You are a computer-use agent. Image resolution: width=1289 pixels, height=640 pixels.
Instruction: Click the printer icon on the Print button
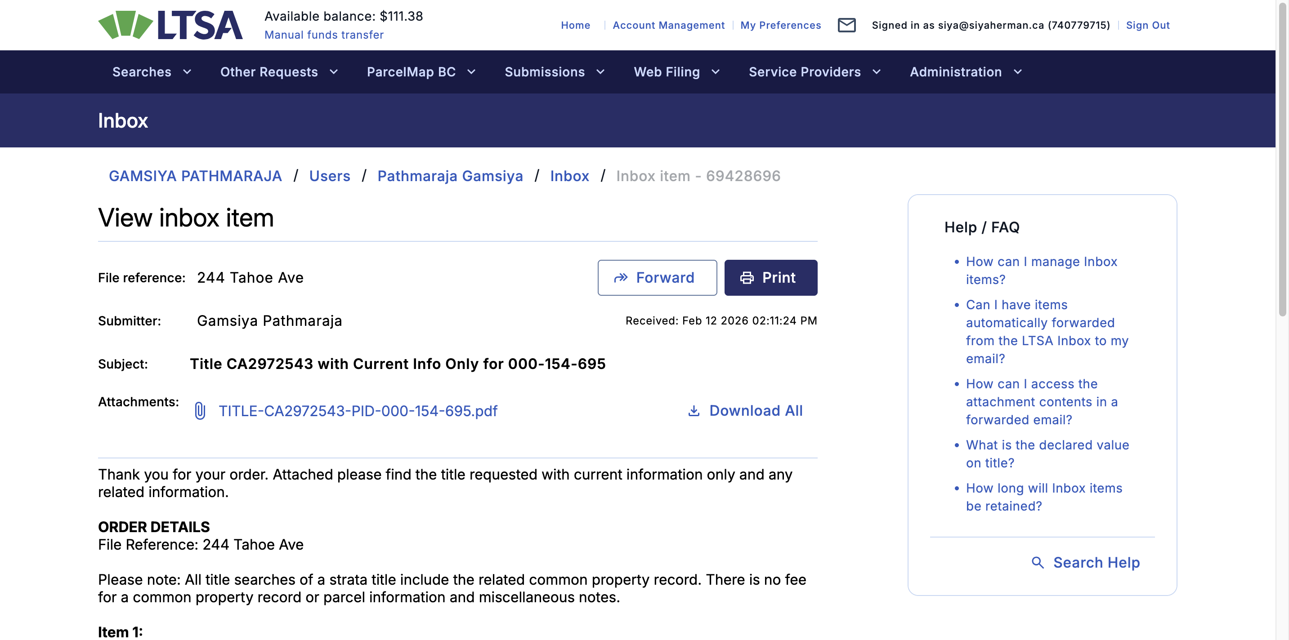click(747, 278)
